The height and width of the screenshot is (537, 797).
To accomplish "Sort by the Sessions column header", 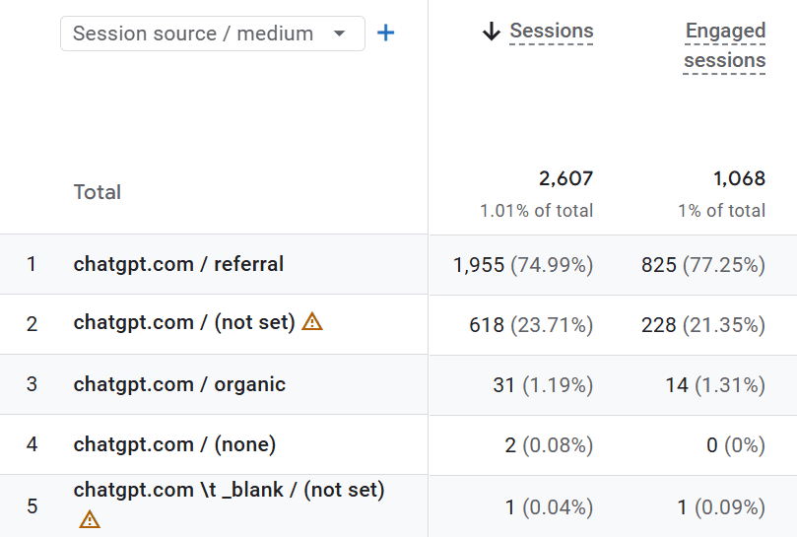I will 552,32.
